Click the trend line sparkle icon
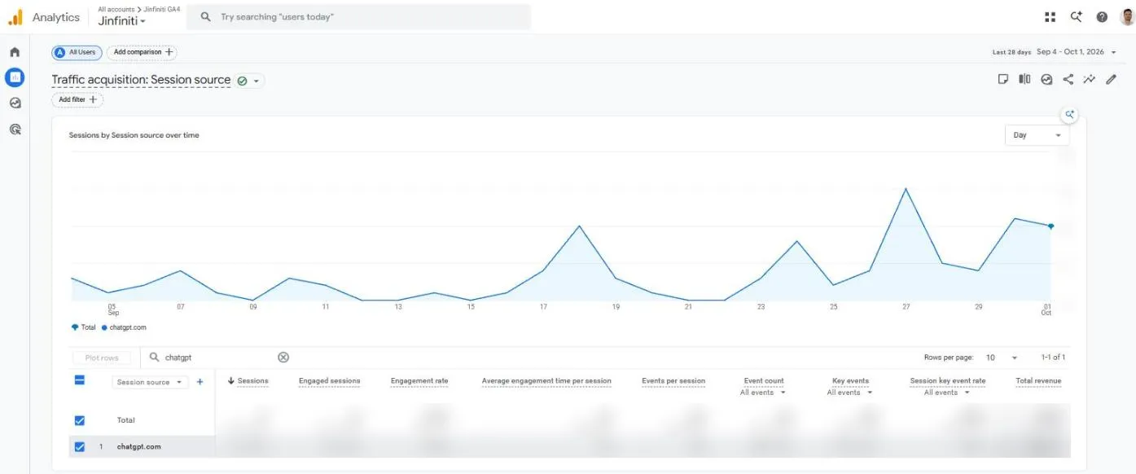 point(1089,80)
